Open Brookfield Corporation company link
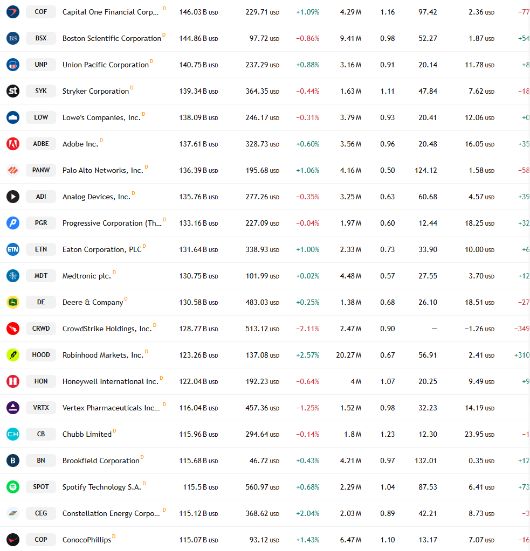 101,461
